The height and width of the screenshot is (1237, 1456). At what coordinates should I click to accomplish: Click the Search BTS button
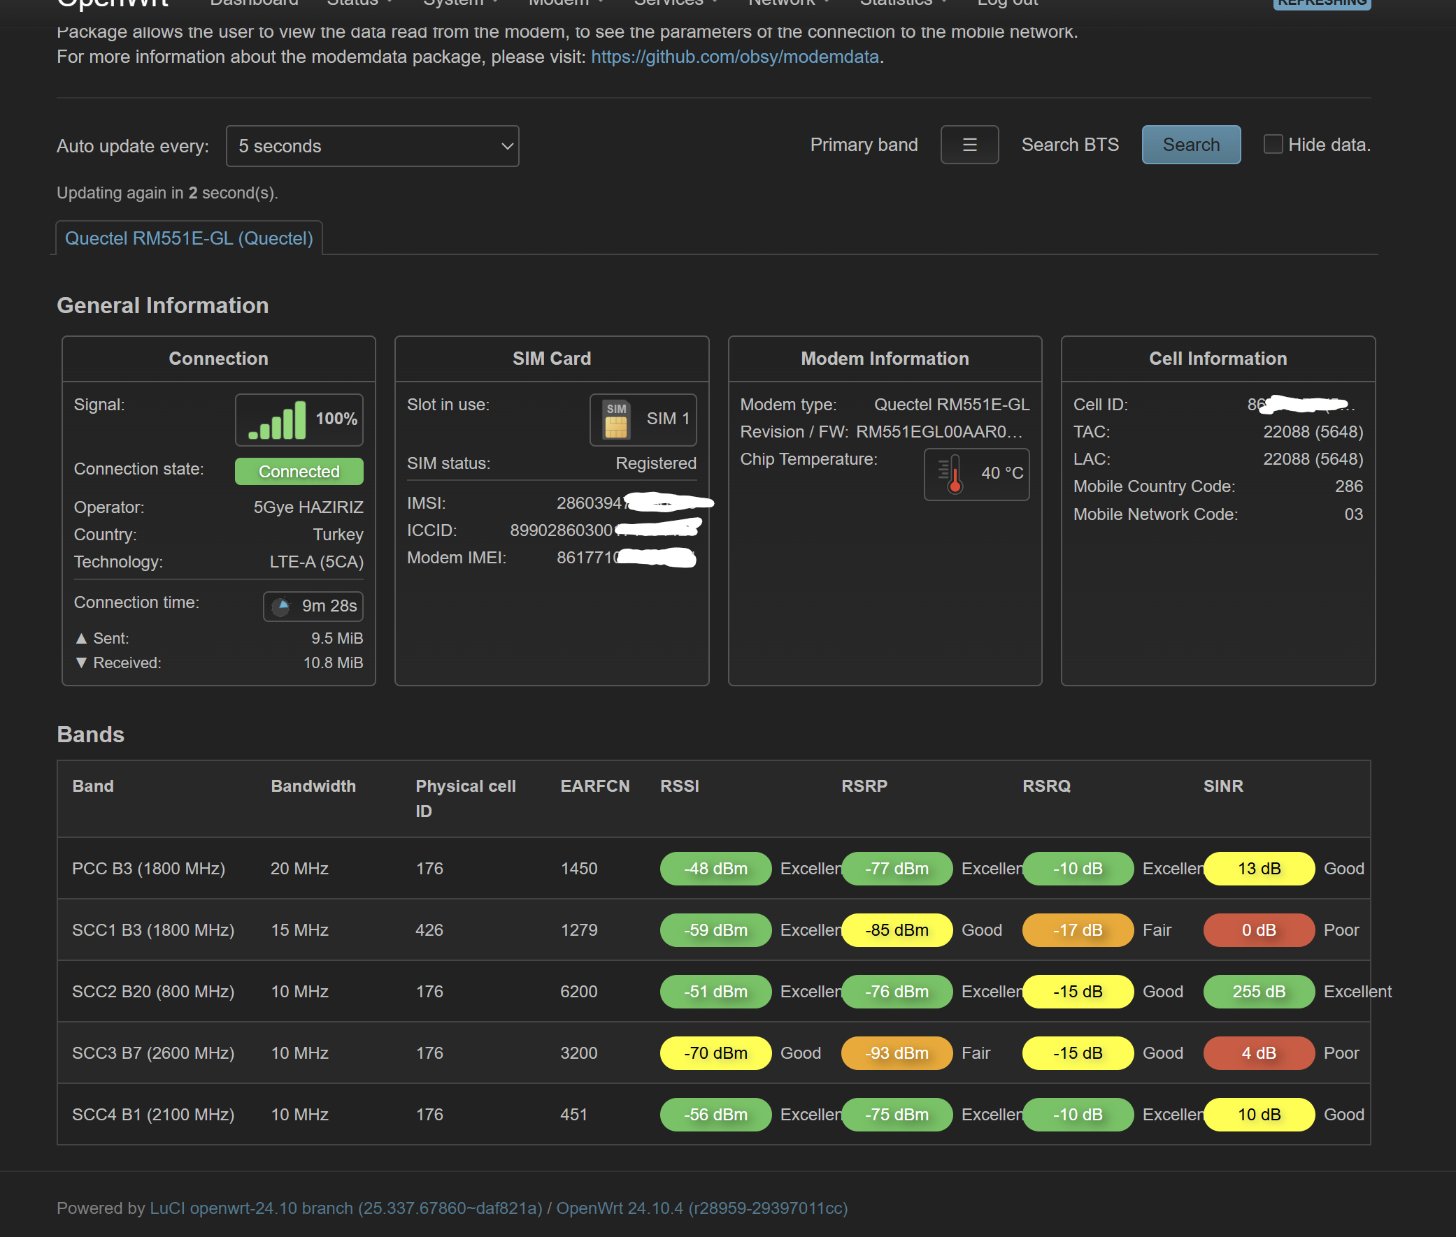pyautogui.click(x=1191, y=145)
